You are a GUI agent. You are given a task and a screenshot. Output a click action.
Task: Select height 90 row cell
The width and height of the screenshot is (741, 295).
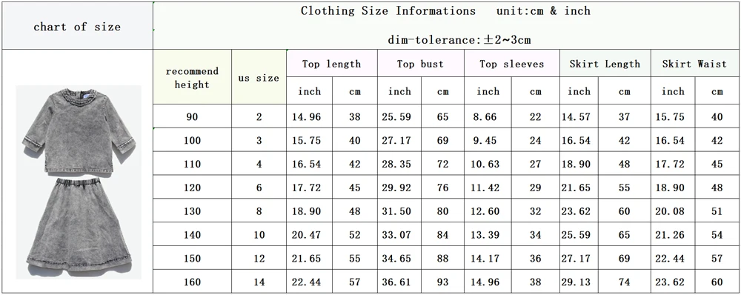pos(192,116)
